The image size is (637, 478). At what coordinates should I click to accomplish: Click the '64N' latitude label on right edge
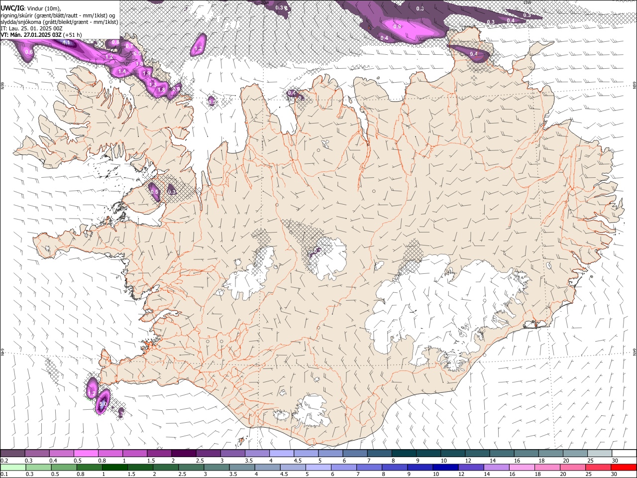pos(634,352)
